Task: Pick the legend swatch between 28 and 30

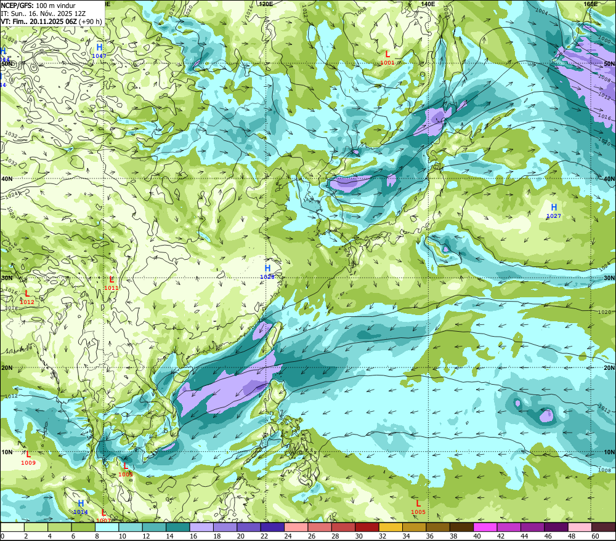Action: [343, 527]
